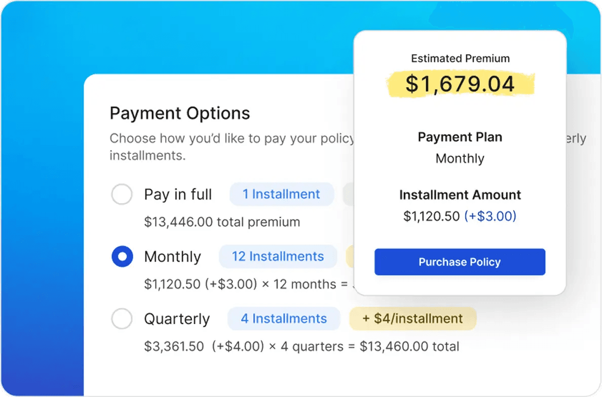Click the Pay in full option label

coord(178,194)
